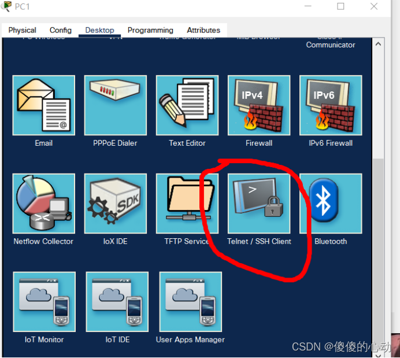The image size is (400, 358).
Task: Open the IPv4 Firewall icon
Action: pos(259,105)
